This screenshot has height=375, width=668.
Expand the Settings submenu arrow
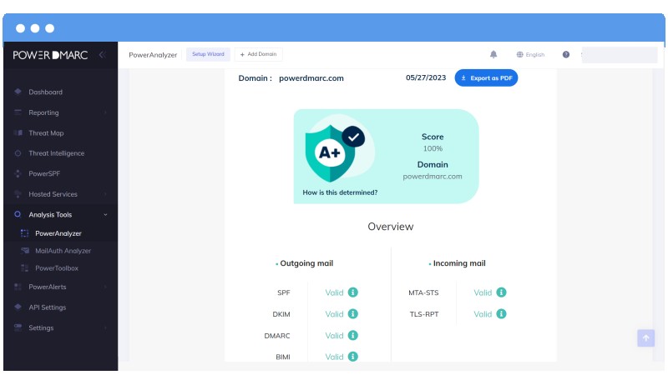pyautogui.click(x=105, y=327)
